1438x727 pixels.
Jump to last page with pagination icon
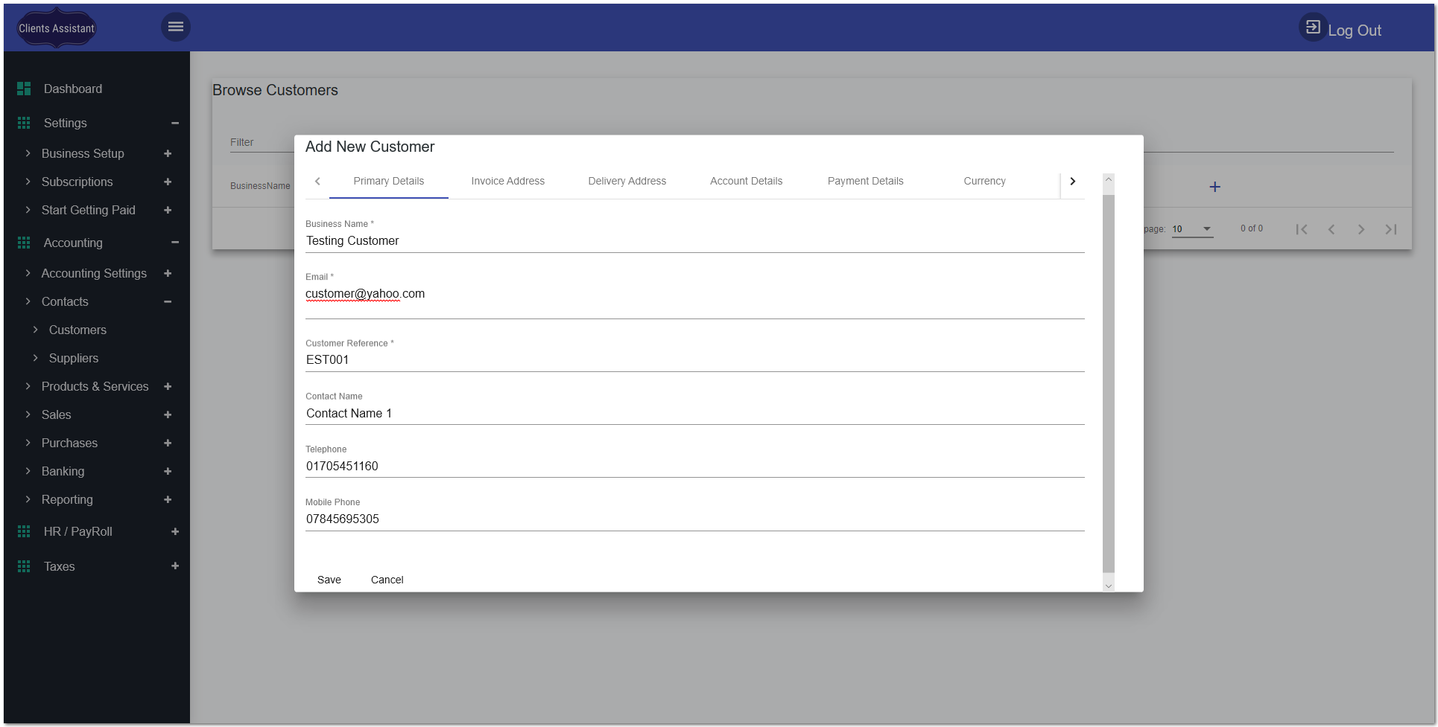coord(1391,229)
